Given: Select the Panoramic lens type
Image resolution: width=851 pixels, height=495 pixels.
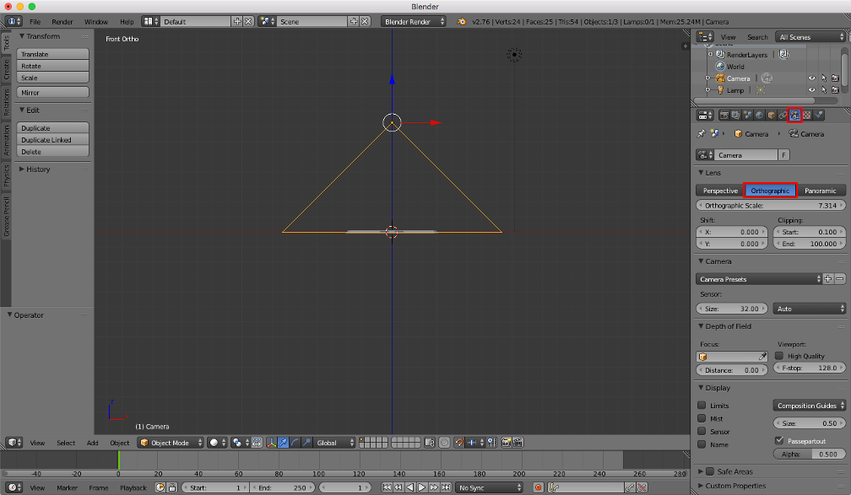Looking at the screenshot, I should click(821, 191).
